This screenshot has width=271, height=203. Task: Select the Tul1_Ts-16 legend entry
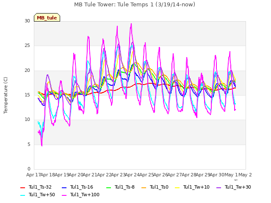point(77,187)
